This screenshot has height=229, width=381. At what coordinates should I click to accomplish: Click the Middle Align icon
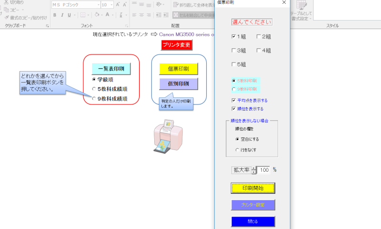(x=141, y=4)
